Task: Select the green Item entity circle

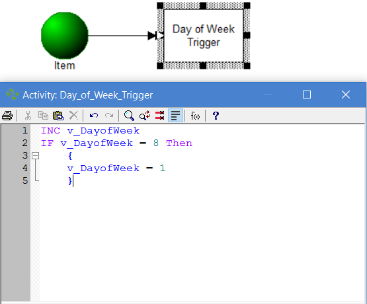Action: click(x=65, y=36)
